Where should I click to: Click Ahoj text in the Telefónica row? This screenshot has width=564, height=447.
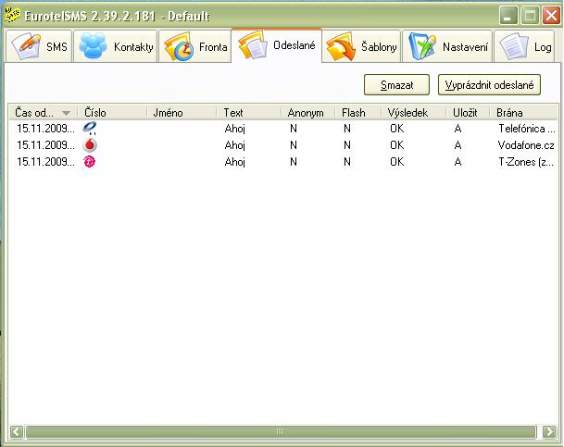[235, 129]
